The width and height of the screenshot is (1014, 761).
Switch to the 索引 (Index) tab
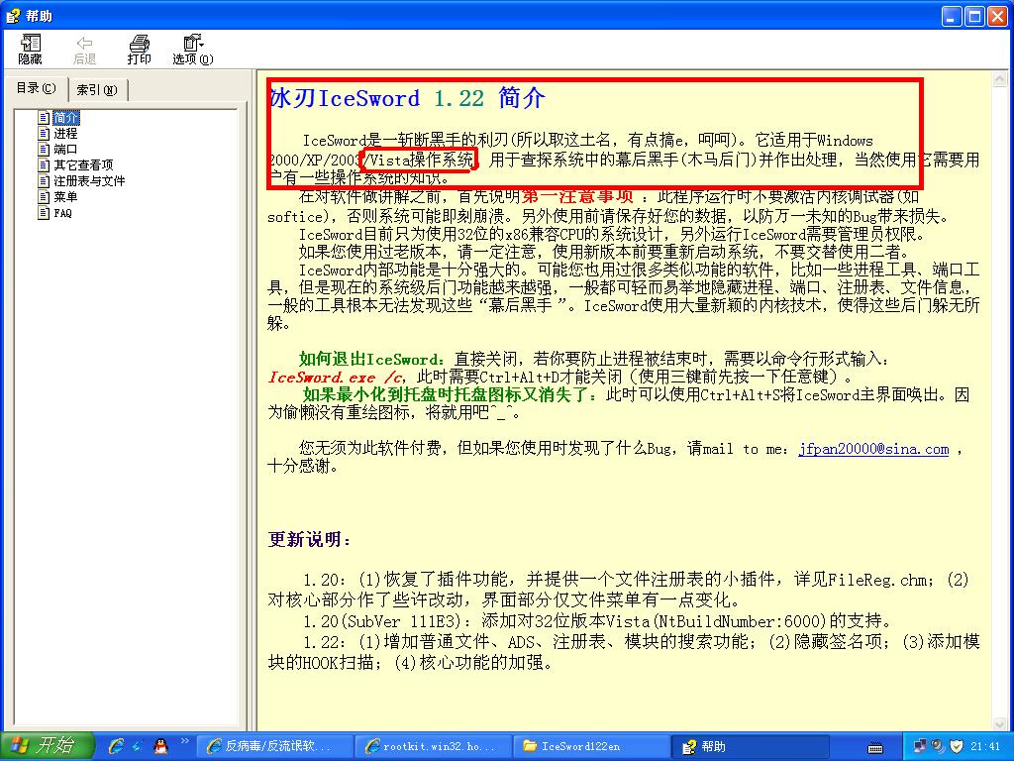(96, 90)
